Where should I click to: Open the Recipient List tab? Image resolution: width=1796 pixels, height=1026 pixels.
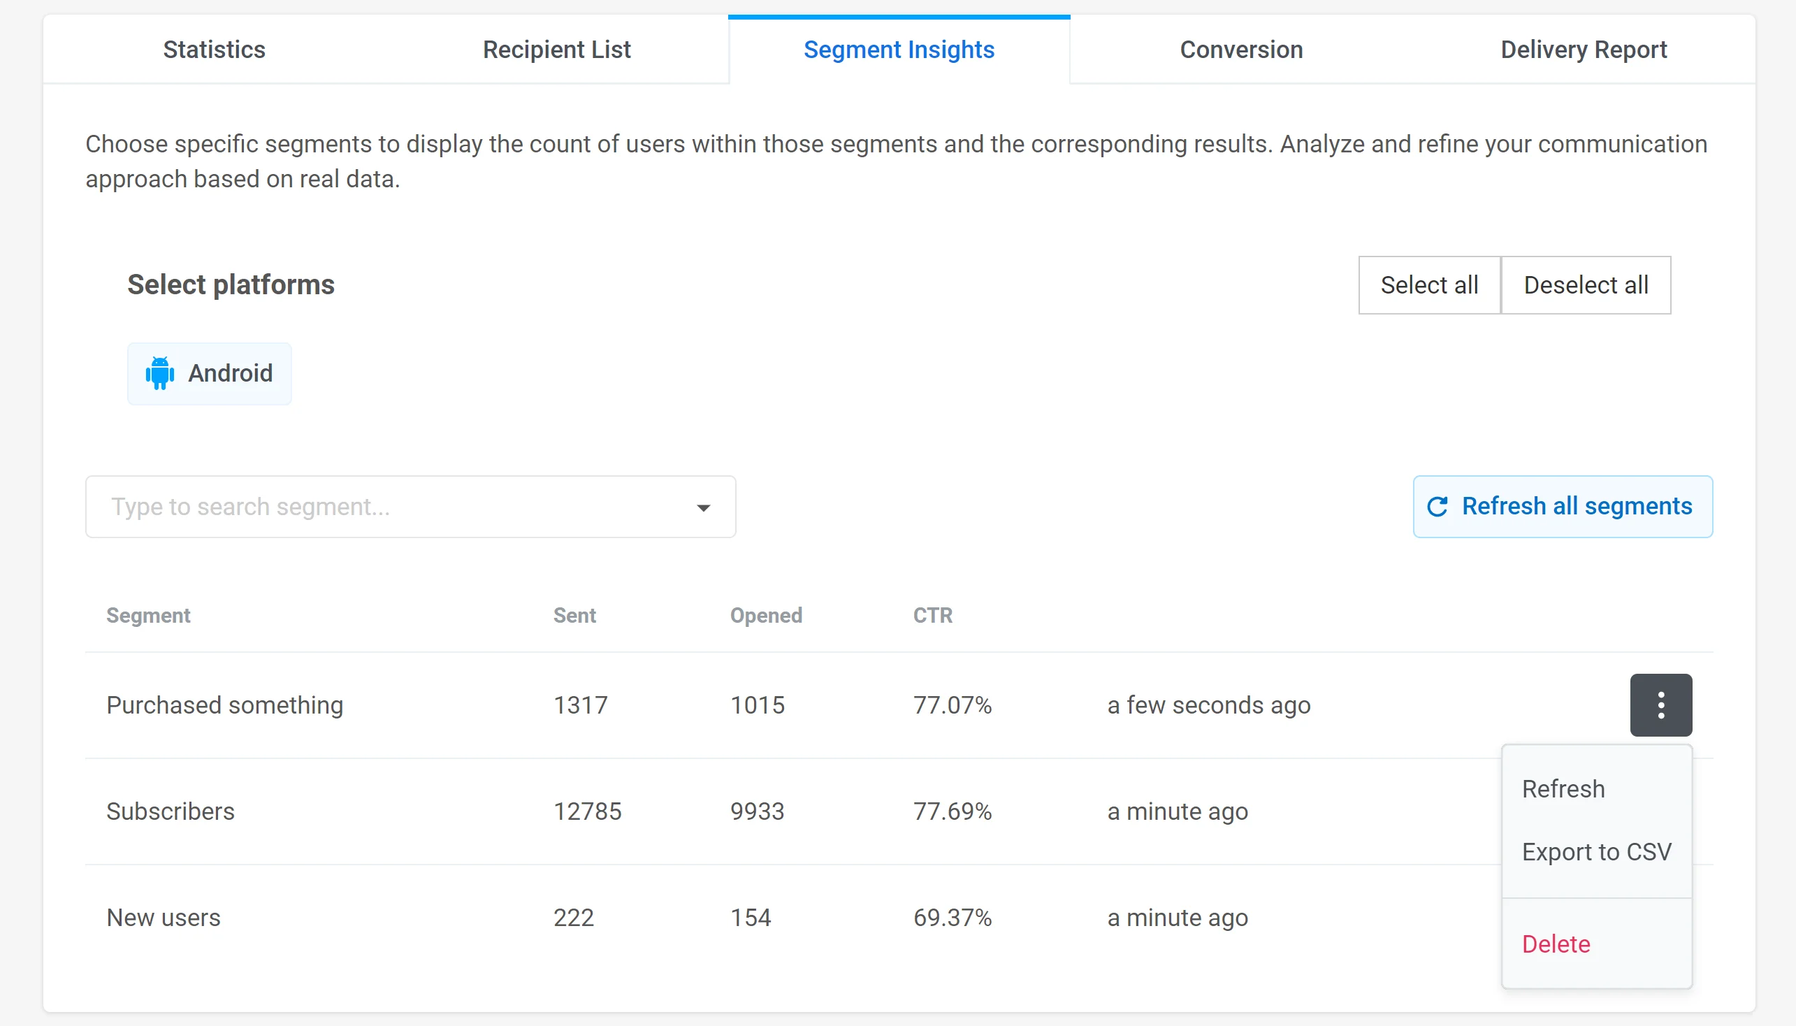pyautogui.click(x=556, y=50)
